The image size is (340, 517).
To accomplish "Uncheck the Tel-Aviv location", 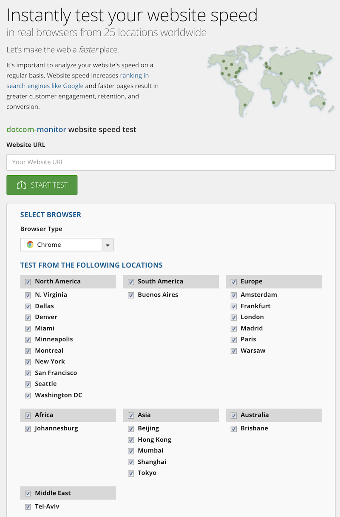I will [28, 507].
